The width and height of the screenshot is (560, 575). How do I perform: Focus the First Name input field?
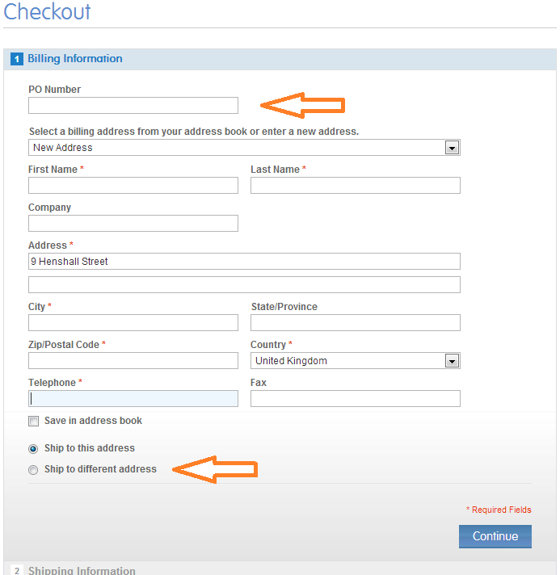pos(133,186)
